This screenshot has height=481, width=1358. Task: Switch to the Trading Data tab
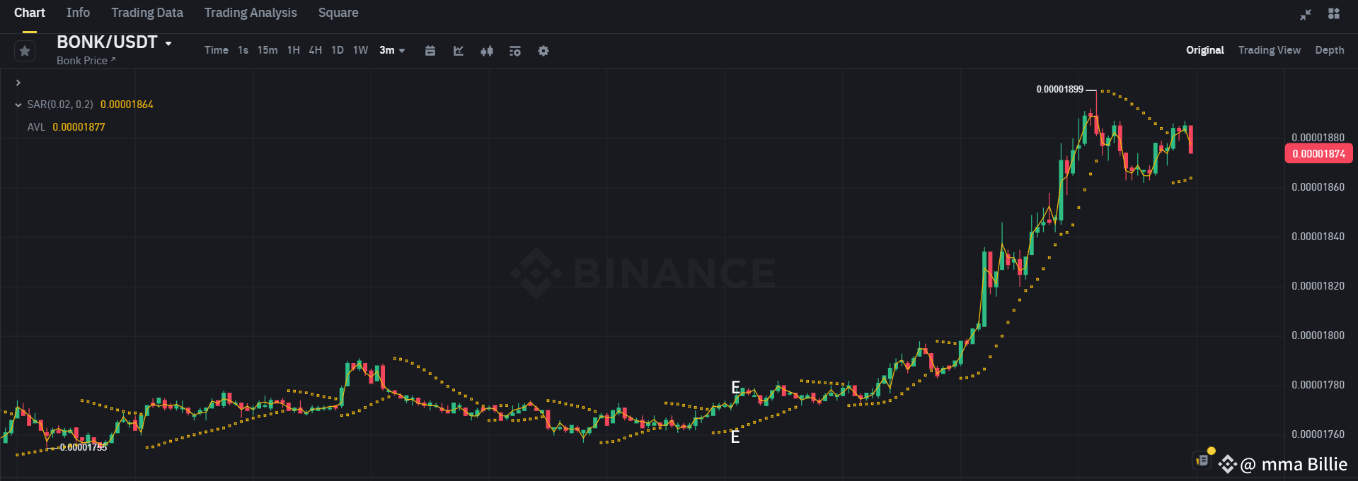tap(146, 12)
